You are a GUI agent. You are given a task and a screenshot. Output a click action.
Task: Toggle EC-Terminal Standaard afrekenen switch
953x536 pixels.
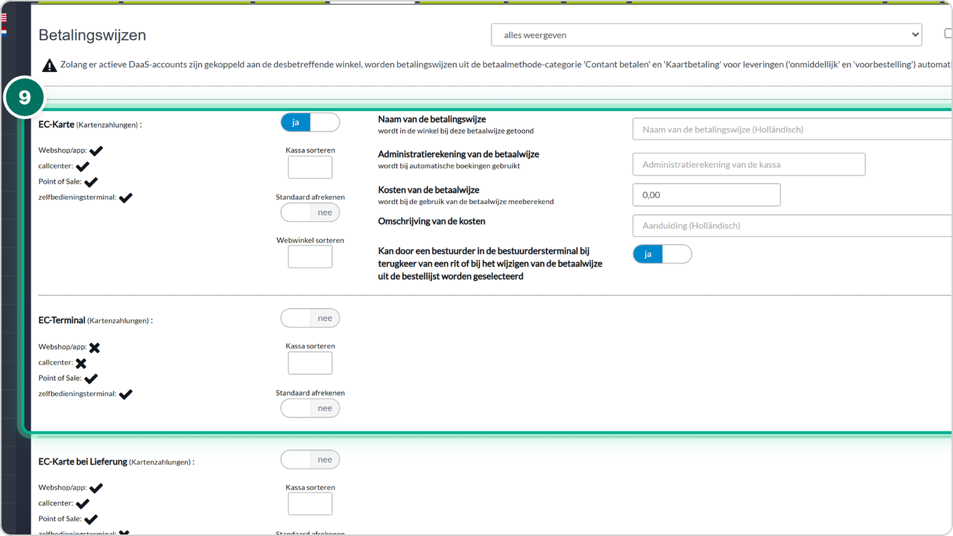click(310, 408)
